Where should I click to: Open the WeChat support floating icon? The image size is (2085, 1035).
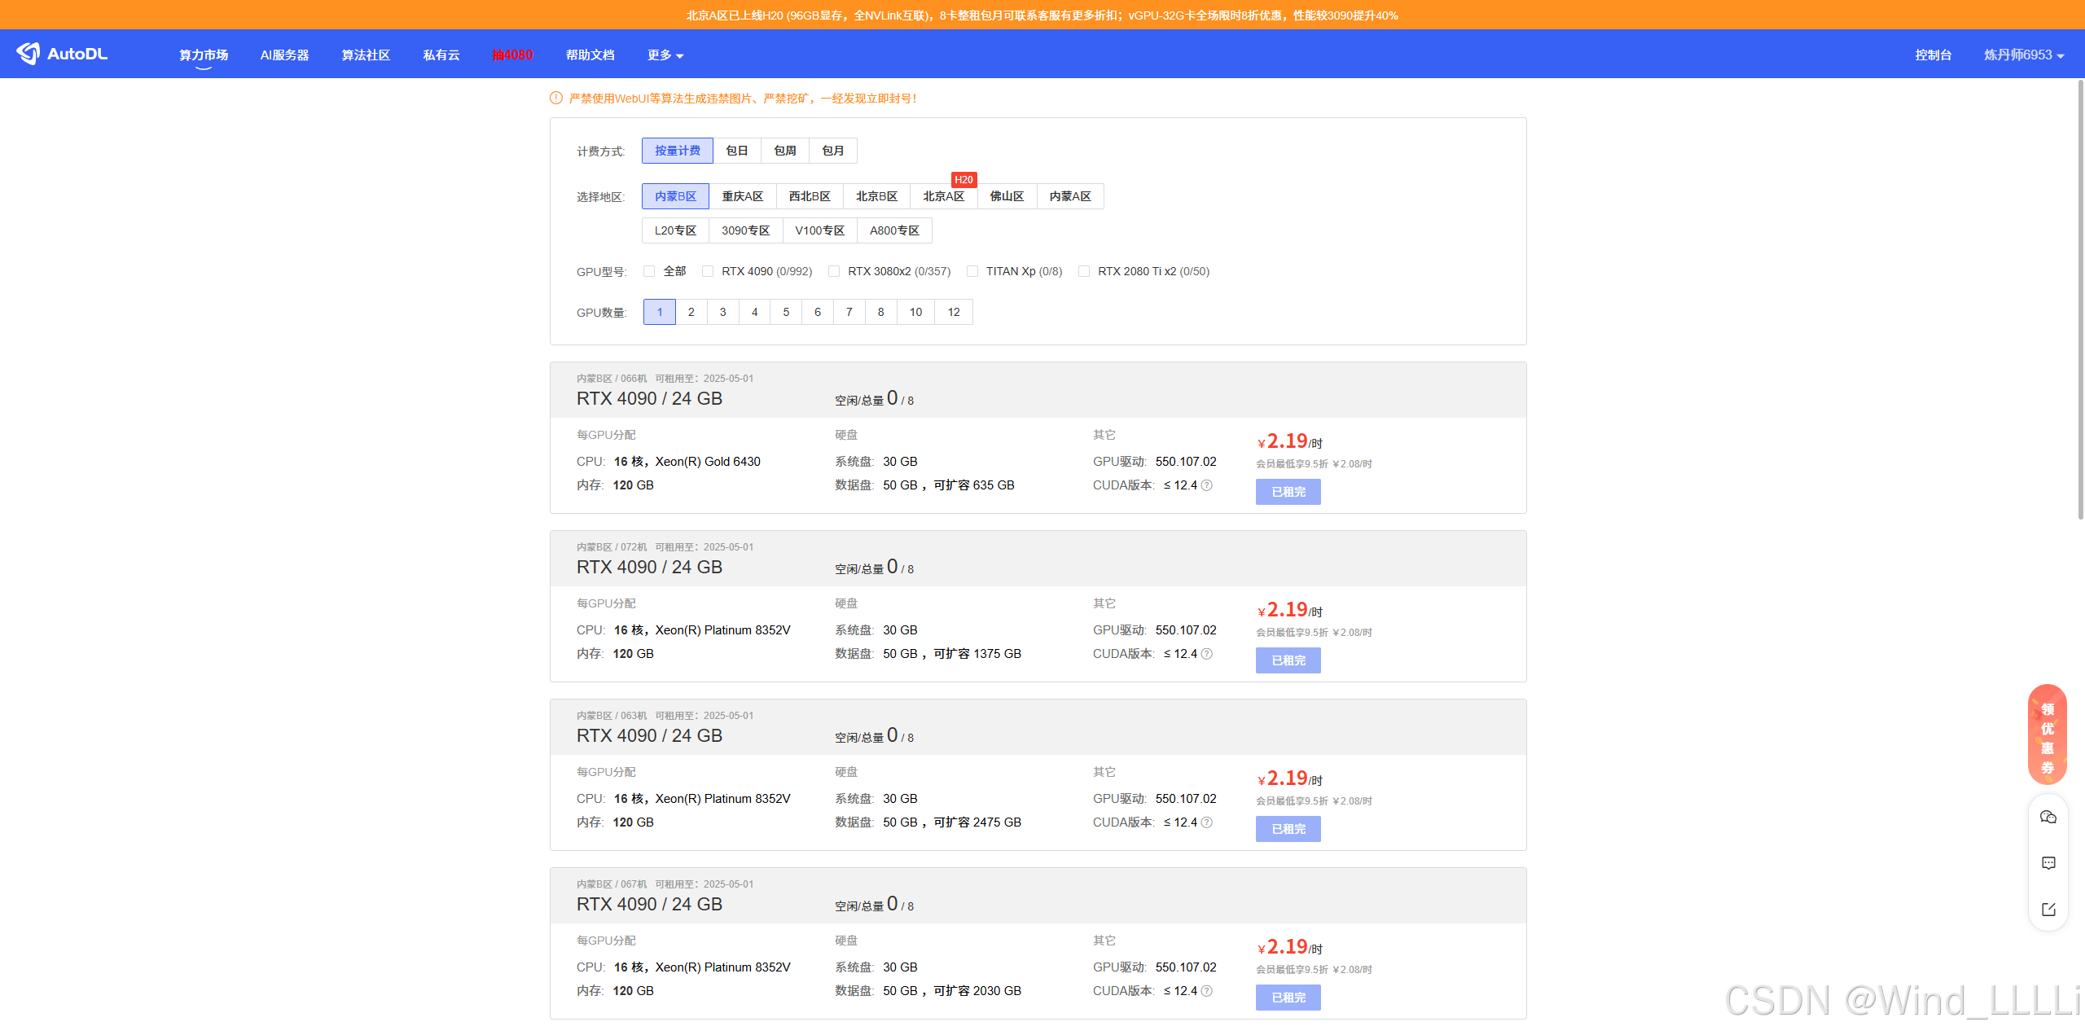pyautogui.click(x=2048, y=817)
